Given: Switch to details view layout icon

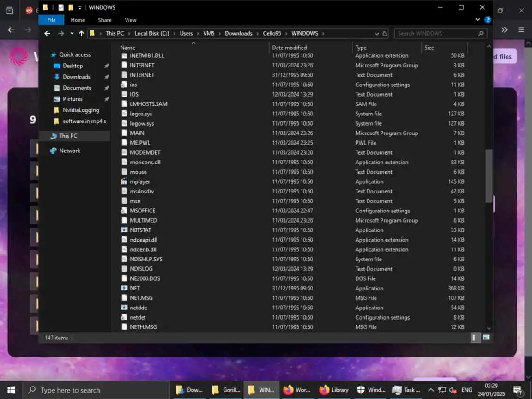Looking at the screenshot, I should (x=474, y=337).
